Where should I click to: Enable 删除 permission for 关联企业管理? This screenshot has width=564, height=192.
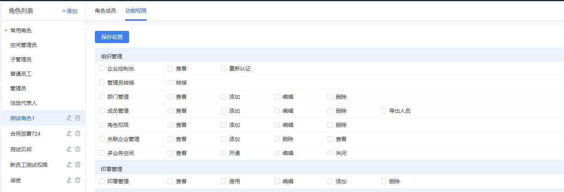277,139
